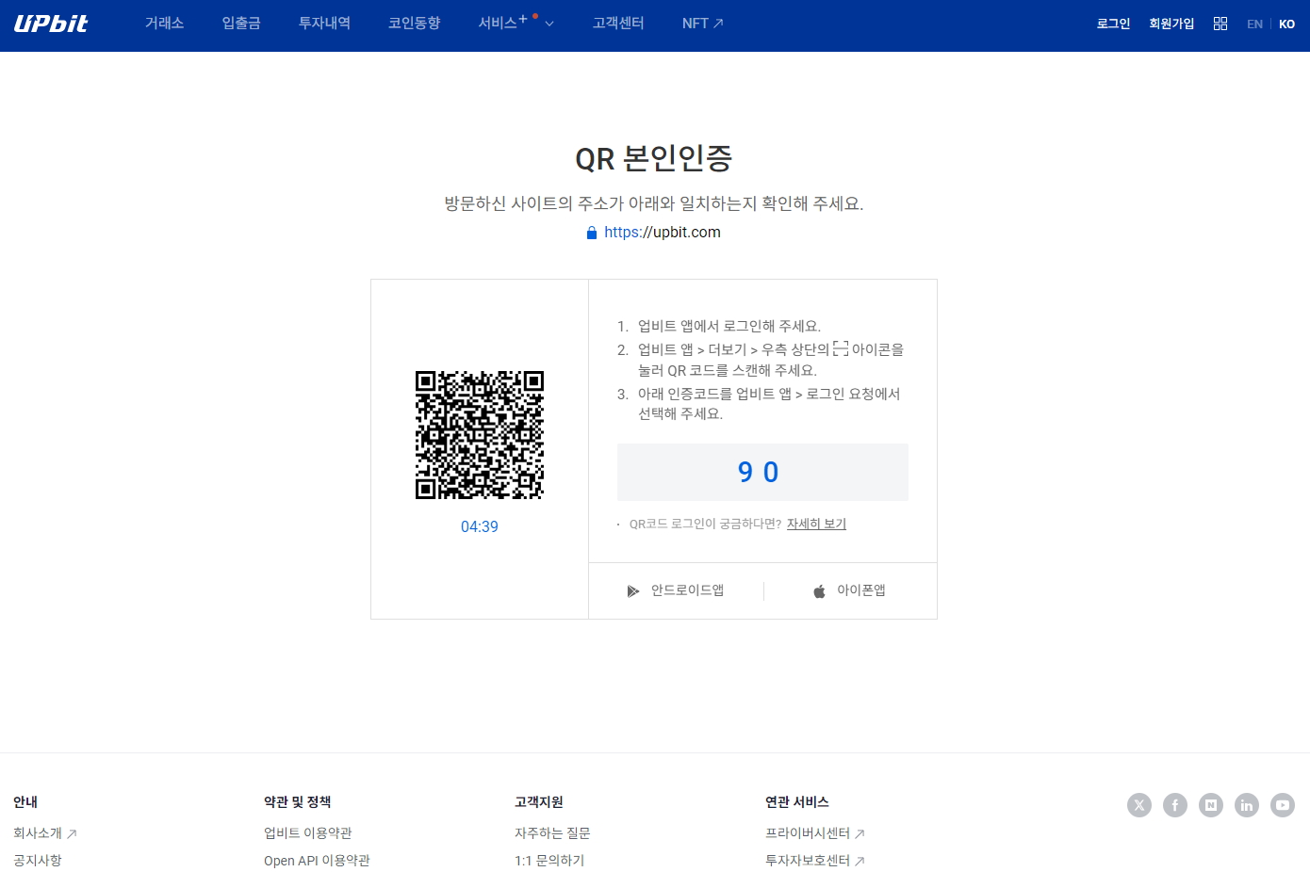Click the 아이폰앱 download button
Viewport: 1310px width, 872px height.
tap(849, 590)
